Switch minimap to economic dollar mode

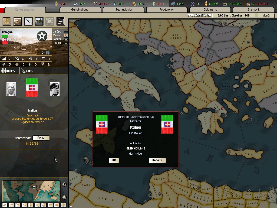tap(24, 205)
